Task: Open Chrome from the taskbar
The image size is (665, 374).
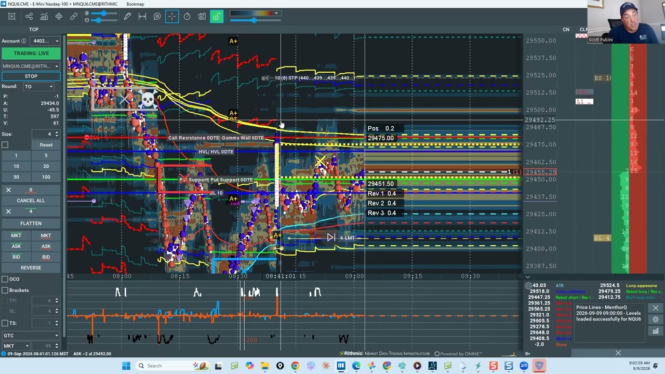Action: tap(295, 366)
